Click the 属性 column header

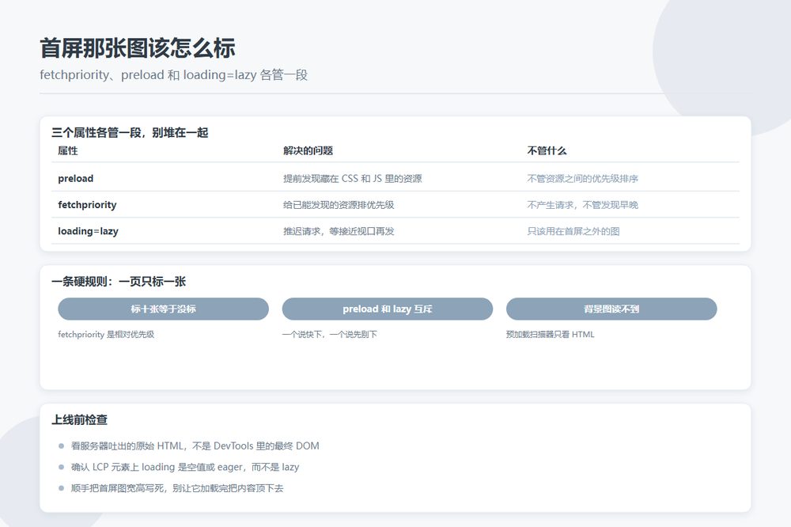67,150
